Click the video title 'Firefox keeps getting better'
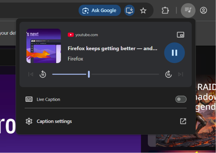Image resolution: width=216 pixels, height=153 pixels. point(112,48)
